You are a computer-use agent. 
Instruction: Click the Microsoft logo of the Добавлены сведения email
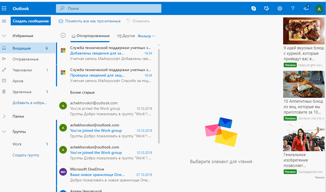point(63,50)
